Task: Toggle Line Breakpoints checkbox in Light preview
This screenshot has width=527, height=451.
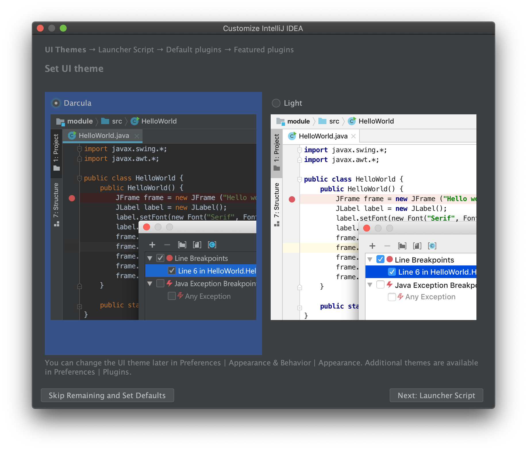Action: (380, 259)
